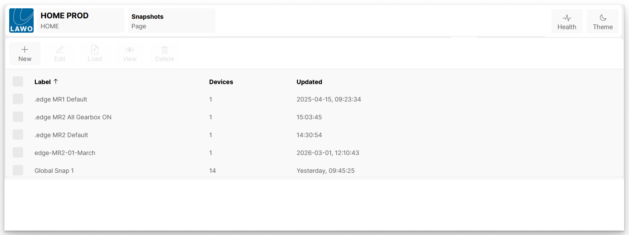Viewport: 629px width, 235px height.
Task: Open the Health status panel
Action: (x=567, y=22)
